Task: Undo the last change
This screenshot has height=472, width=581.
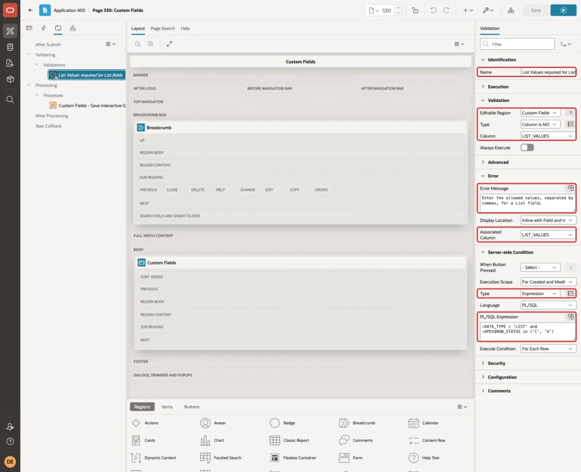Action: pyautogui.click(x=433, y=10)
